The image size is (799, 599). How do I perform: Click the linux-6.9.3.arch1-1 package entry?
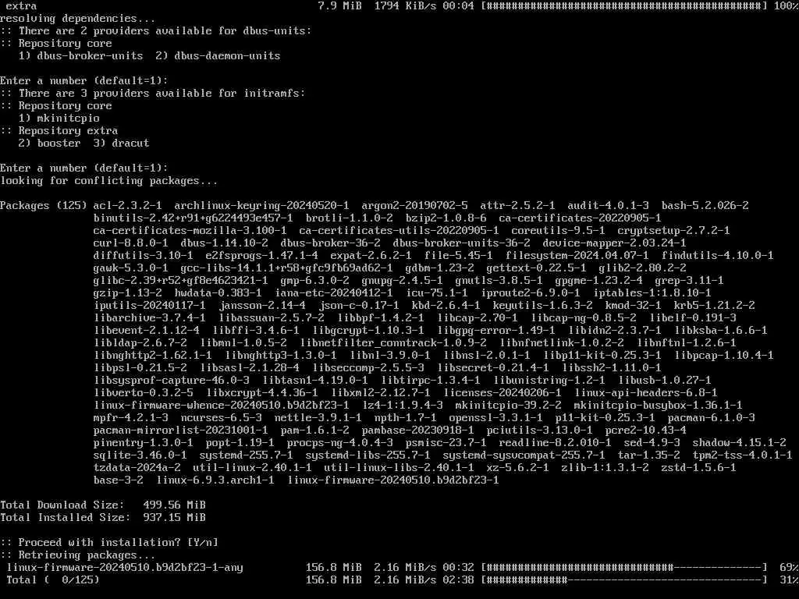215,480
